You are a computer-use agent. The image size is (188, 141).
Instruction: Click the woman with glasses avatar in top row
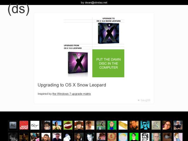[x=167, y=125]
